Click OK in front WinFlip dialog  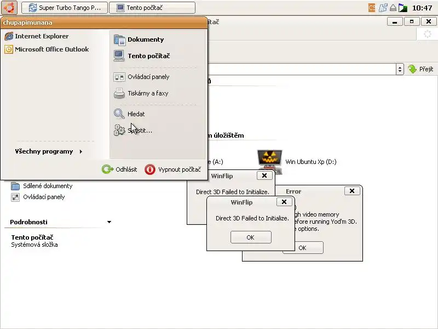pyautogui.click(x=251, y=237)
